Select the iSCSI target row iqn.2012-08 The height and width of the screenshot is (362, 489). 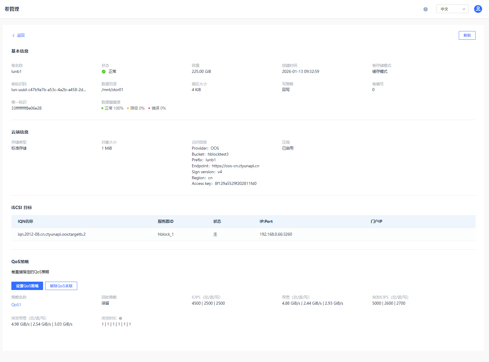click(x=51, y=234)
